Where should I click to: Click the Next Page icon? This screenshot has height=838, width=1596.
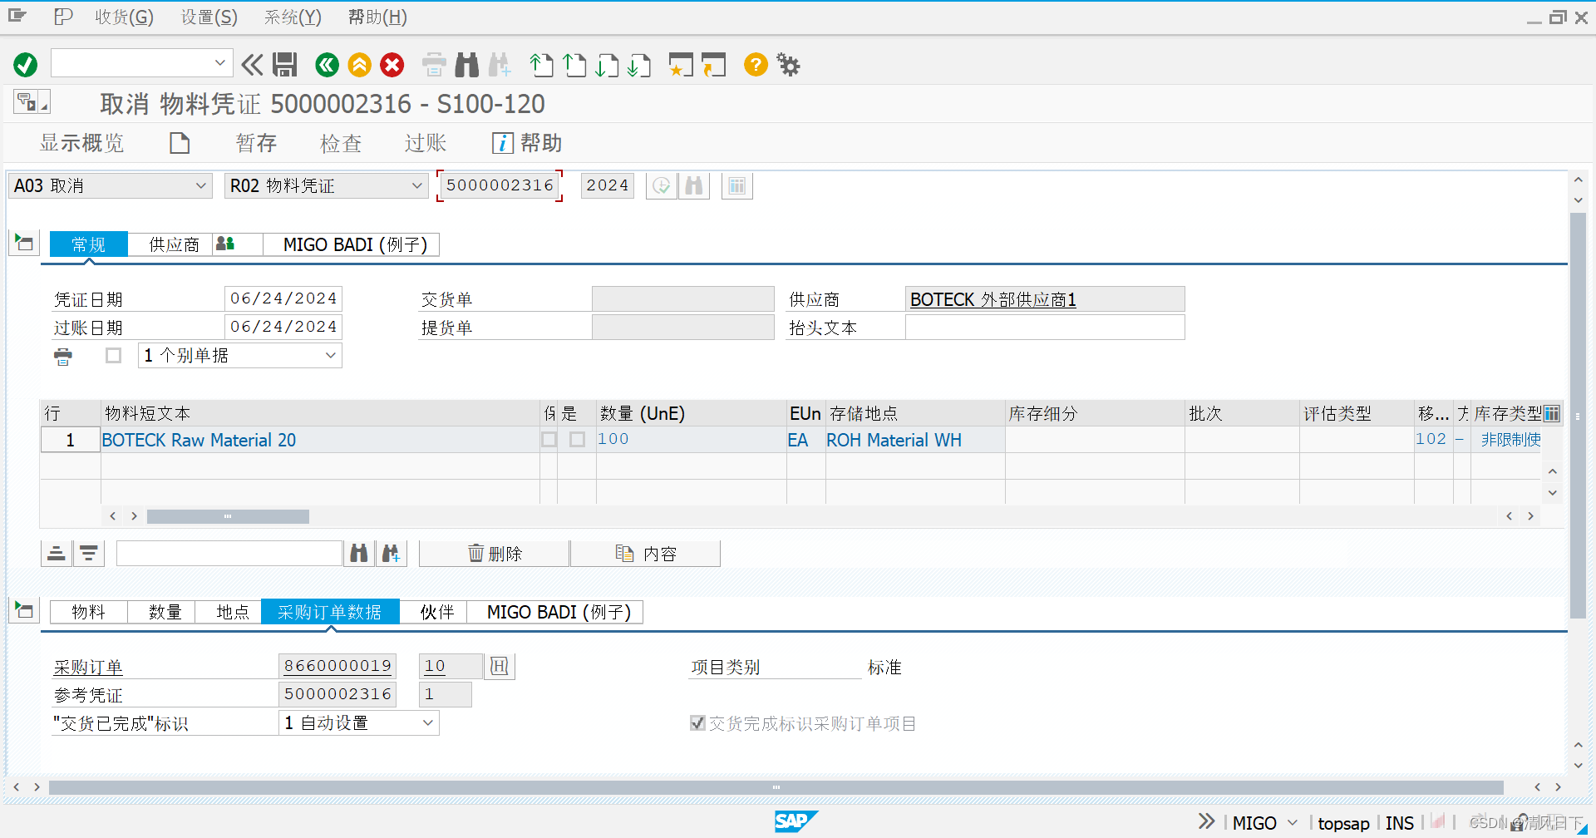tap(607, 64)
